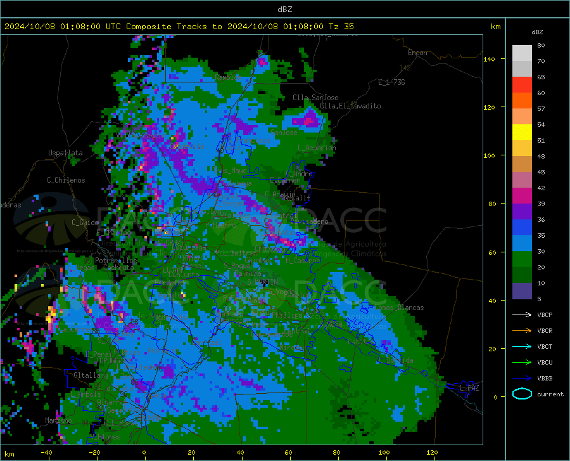Click the dBZ title at top

pos(284,10)
